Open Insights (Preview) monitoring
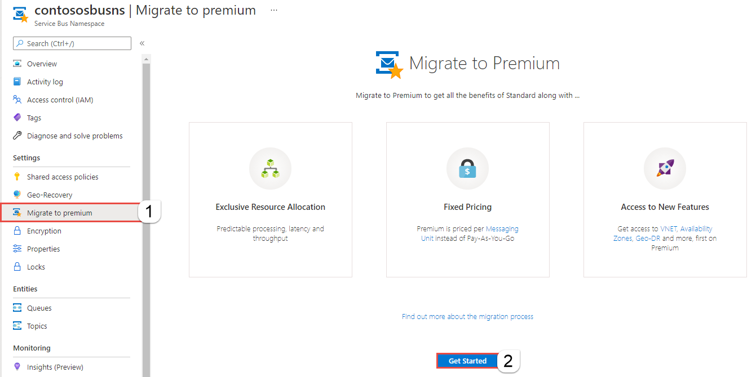 pyautogui.click(x=54, y=366)
